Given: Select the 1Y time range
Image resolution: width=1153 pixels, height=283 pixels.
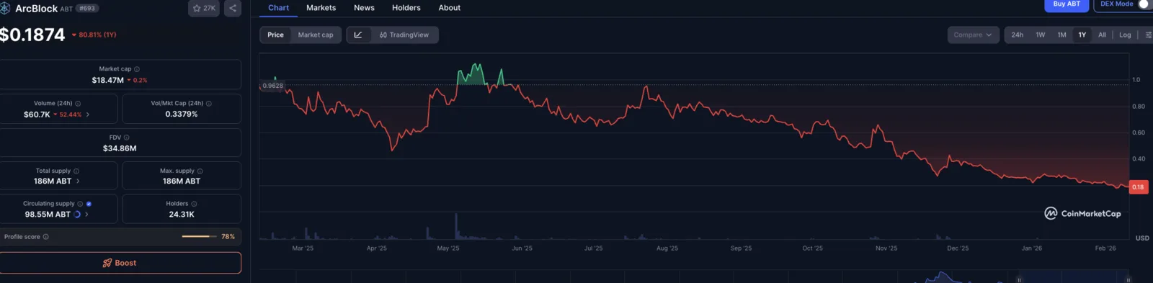Looking at the screenshot, I should [1082, 35].
